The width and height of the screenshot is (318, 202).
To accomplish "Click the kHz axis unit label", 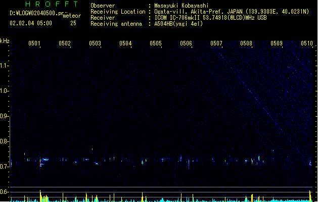I will (5, 41).
